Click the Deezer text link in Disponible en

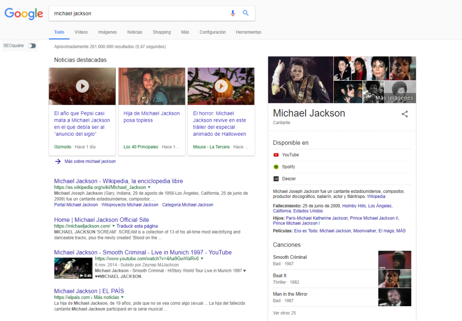click(x=289, y=179)
